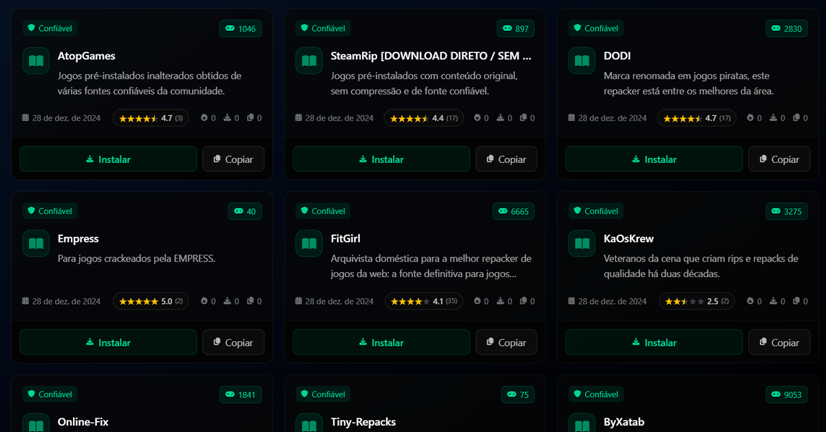Click the FitGirl book icon
The height and width of the screenshot is (432, 826).
(309, 244)
